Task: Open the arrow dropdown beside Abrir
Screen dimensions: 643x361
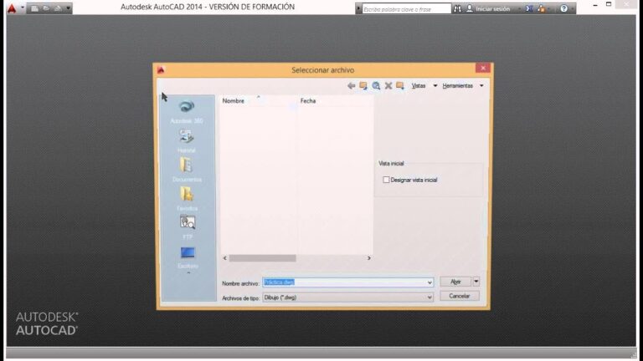Action: pos(476,282)
